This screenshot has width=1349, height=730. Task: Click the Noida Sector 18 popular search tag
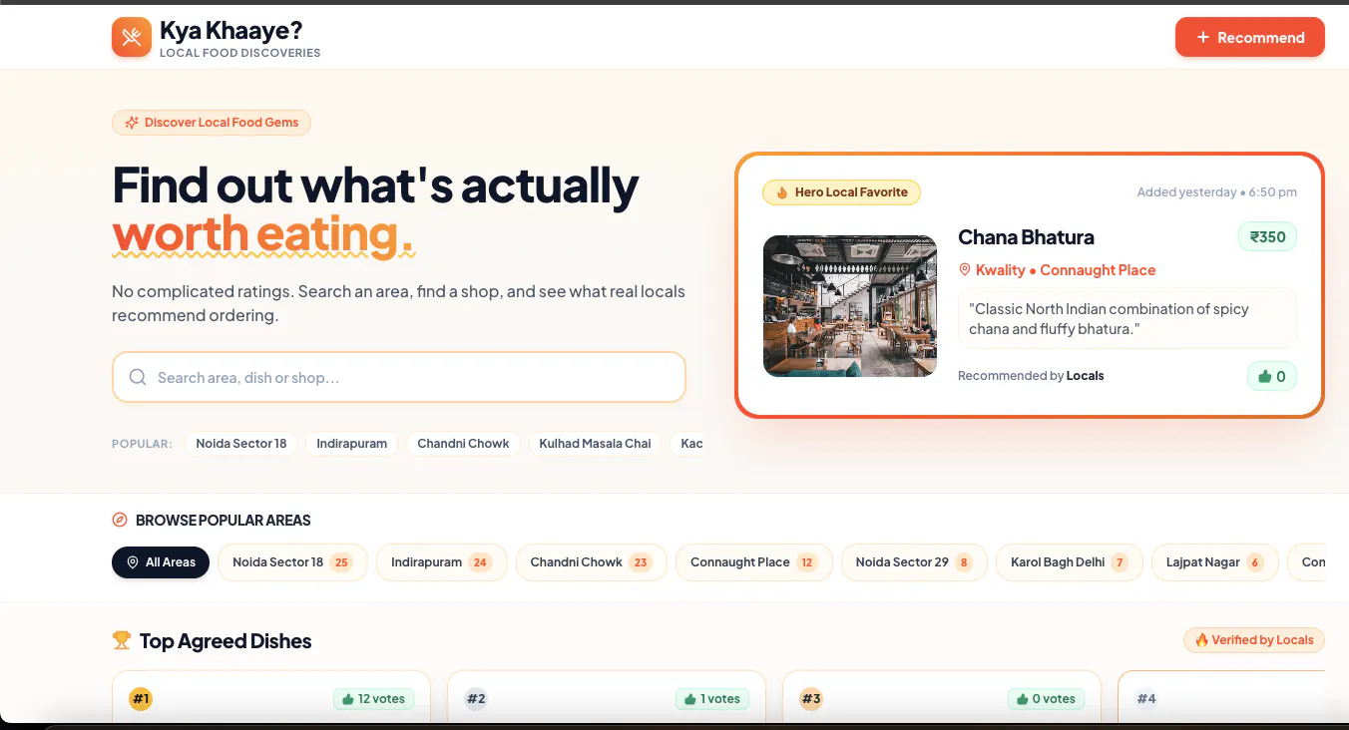click(241, 444)
